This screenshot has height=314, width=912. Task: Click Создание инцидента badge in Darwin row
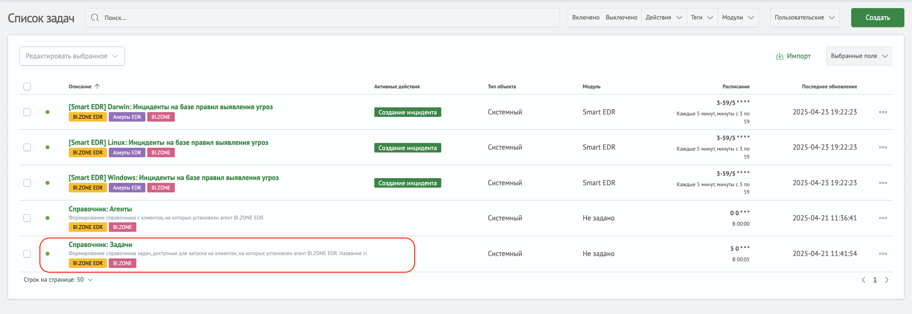tap(408, 112)
